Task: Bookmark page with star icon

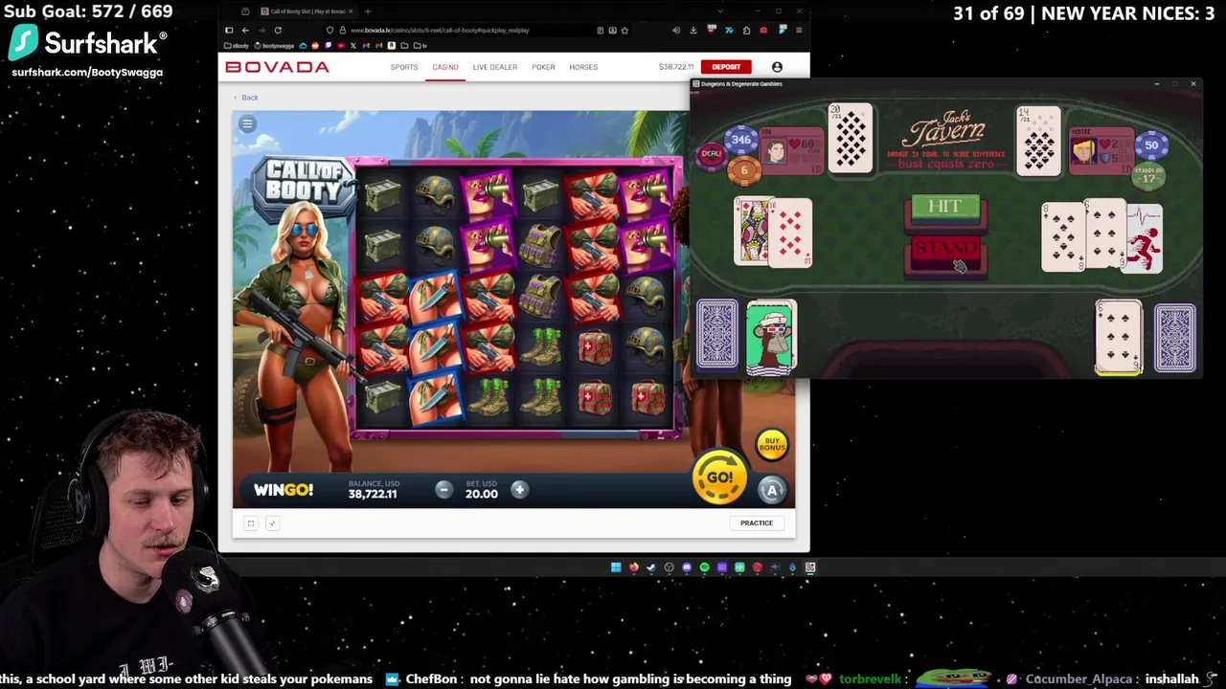Action: 624,30
